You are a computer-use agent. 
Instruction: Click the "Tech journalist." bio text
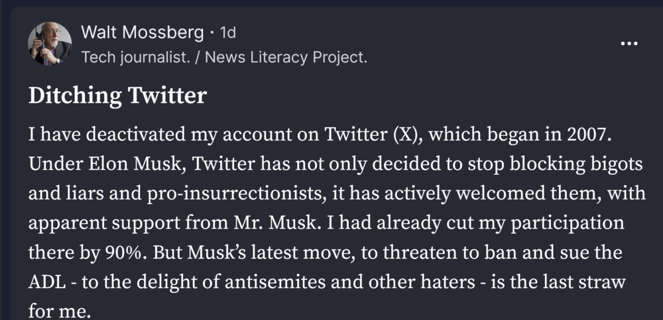click(x=136, y=58)
